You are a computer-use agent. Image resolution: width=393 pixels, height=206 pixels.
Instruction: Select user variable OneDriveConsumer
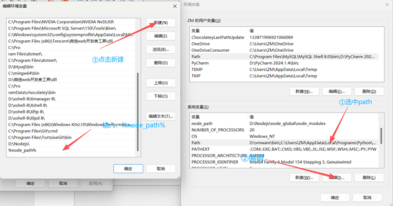pyautogui.click(x=284, y=50)
